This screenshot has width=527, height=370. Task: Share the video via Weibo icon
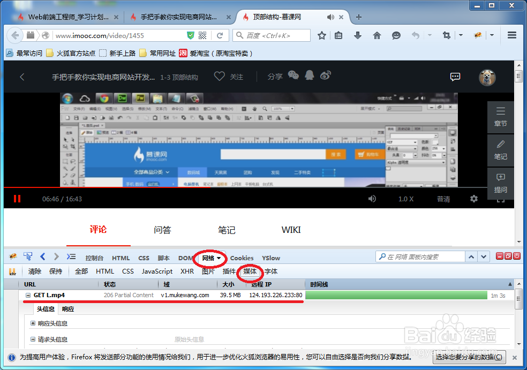click(x=325, y=75)
